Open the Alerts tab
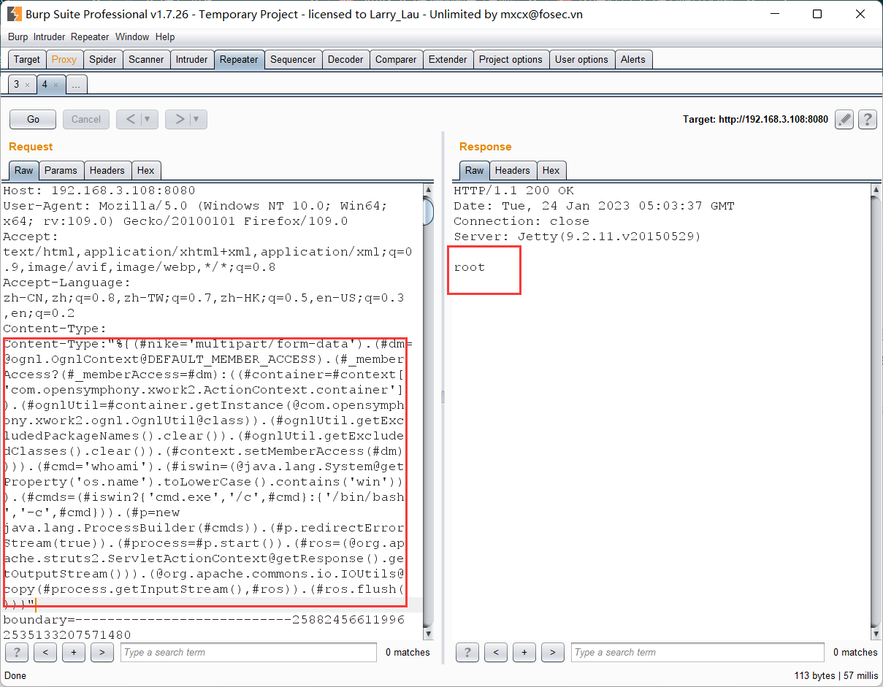Image resolution: width=883 pixels, height=687 pixels. pos(633,60)
